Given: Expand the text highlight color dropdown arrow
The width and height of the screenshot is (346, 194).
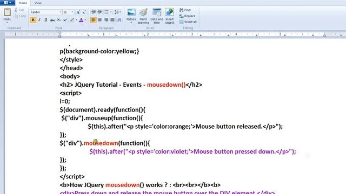Looking at the screenshot, I should pos(76,20).
